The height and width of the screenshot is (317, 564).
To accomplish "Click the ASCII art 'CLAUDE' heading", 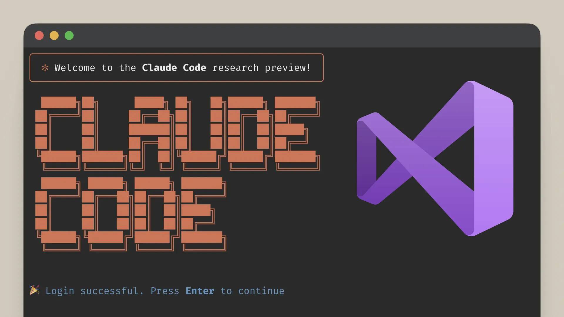I will point(177,134).
